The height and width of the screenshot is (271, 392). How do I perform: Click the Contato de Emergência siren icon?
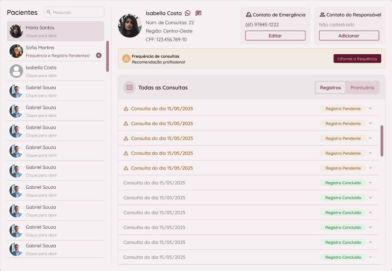tap(248, 15)
